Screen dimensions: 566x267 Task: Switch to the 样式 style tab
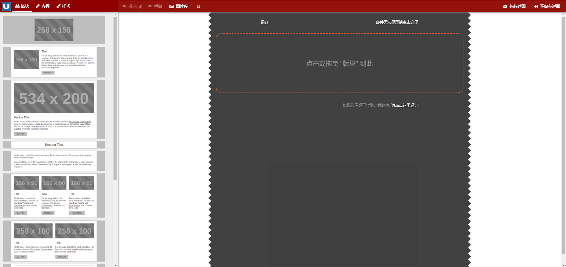[63, 6]
